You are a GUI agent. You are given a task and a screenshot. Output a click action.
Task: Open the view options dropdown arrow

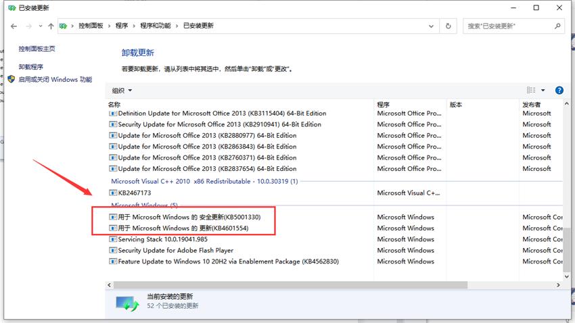tap(543, 90)
